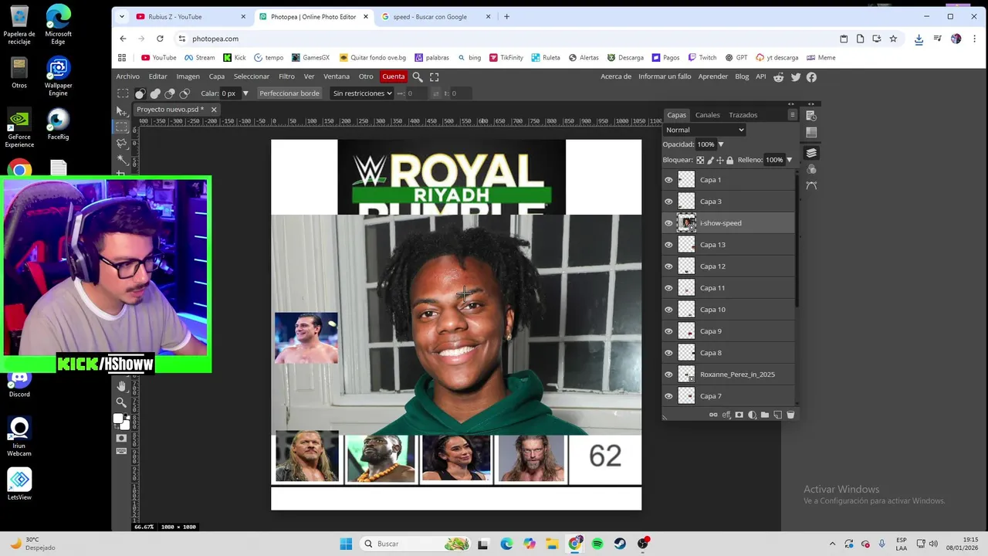Image resolution: width=988 pixels, height=556 pixels.
Task: Hide the Capa 10 layer
Action: 668,310
